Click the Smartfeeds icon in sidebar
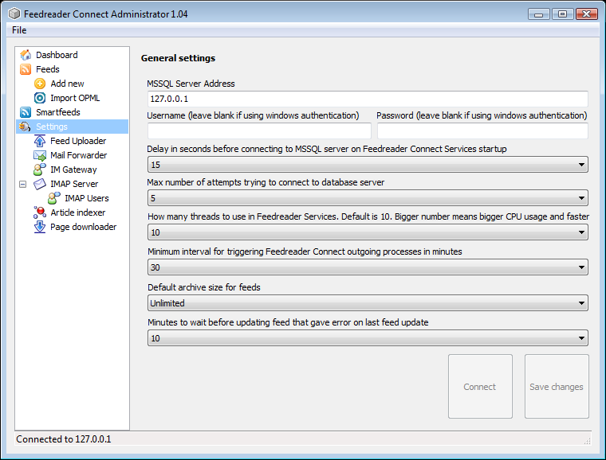This screenshot has height=460, width=606. pyautogui.click(x=26, y=112)
